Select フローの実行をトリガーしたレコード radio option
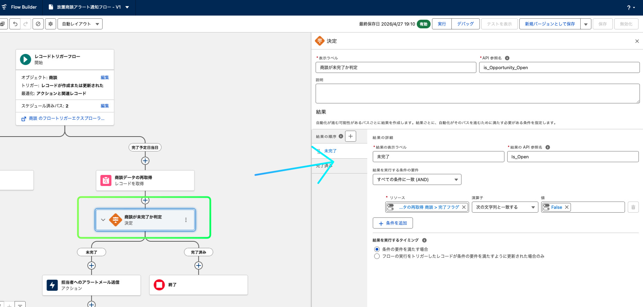643x307 pixels. coord(377,256)
